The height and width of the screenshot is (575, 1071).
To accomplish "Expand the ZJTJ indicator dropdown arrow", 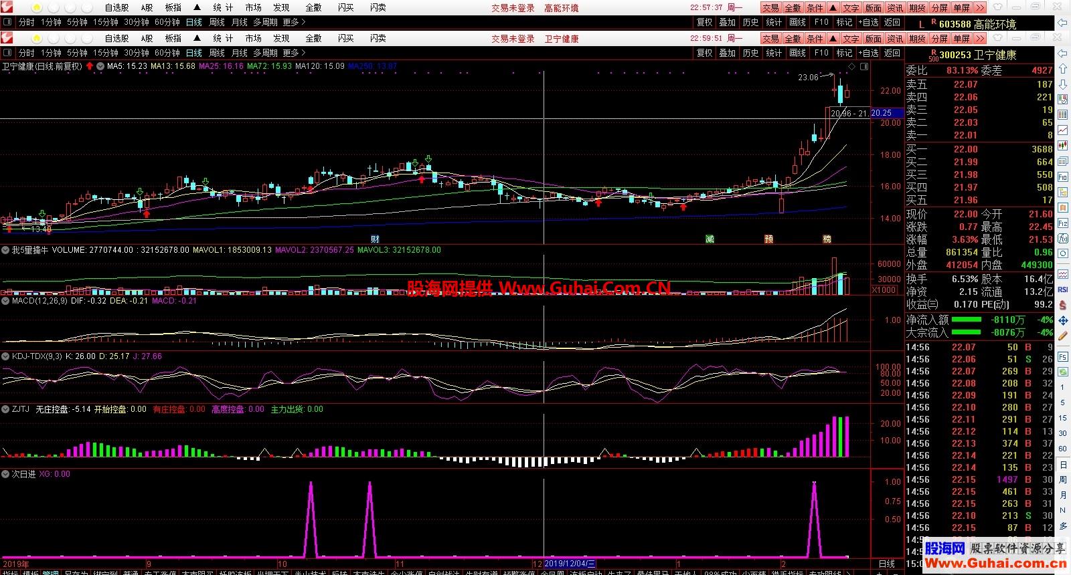I will point(6,409).
